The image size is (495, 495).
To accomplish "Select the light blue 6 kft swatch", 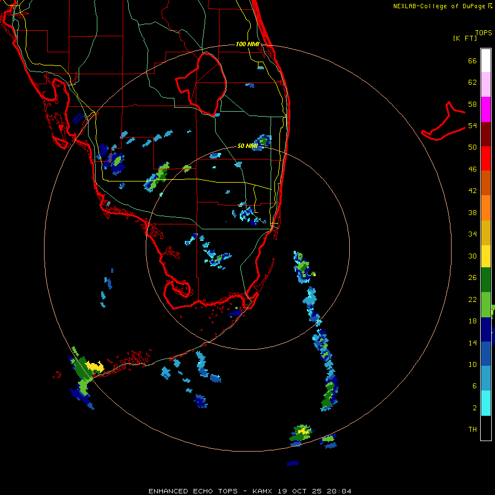I will [x=486, y=378].
